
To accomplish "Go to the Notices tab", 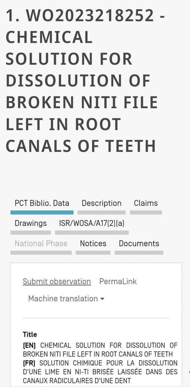I will [93, 243].
